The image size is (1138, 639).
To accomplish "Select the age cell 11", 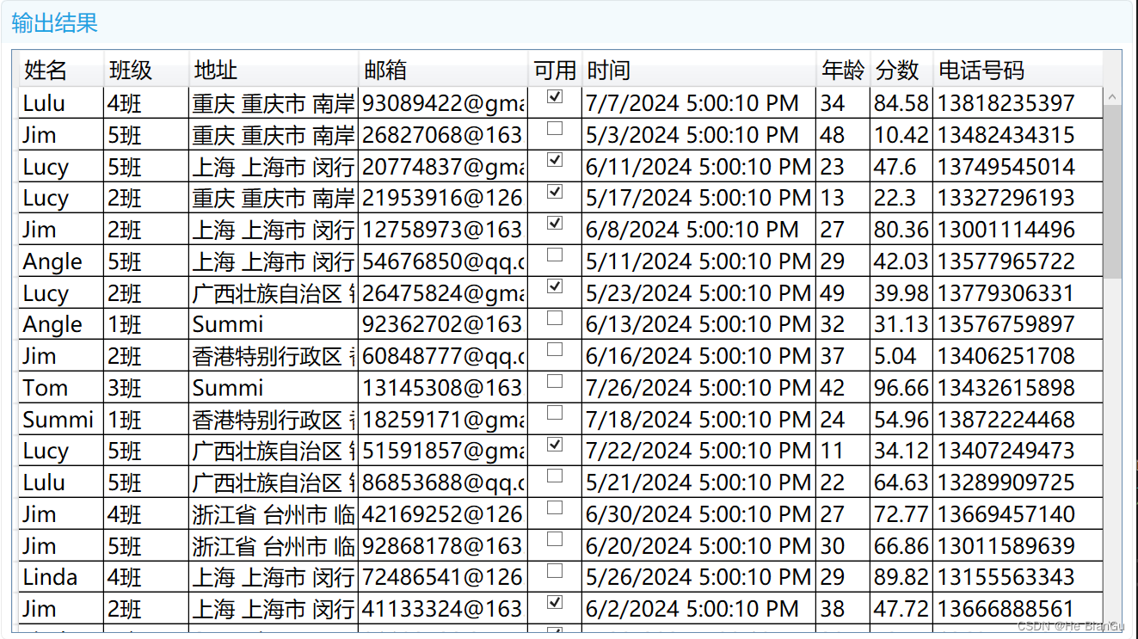I will click(843, 451).
